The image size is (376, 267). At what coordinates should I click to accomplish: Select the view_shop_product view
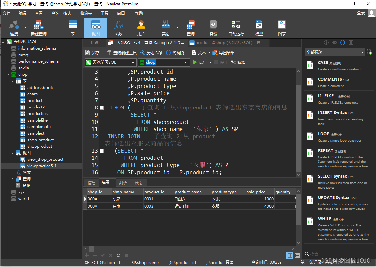click(45, 159)
